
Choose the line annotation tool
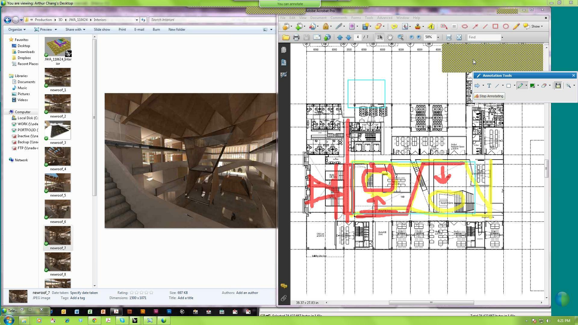(497, 86)
